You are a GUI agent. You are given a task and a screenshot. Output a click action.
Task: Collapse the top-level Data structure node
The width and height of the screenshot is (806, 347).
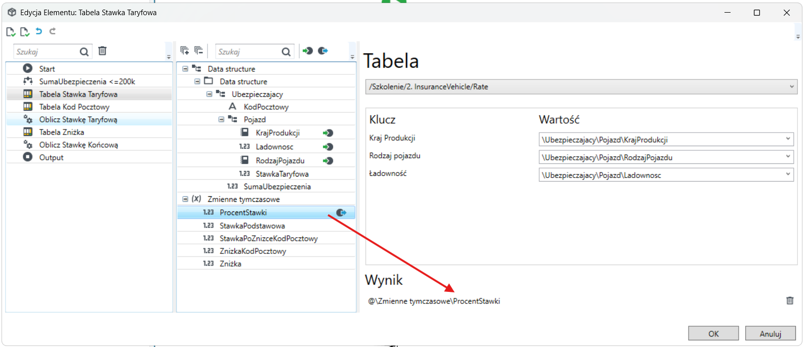coord(185,69)
